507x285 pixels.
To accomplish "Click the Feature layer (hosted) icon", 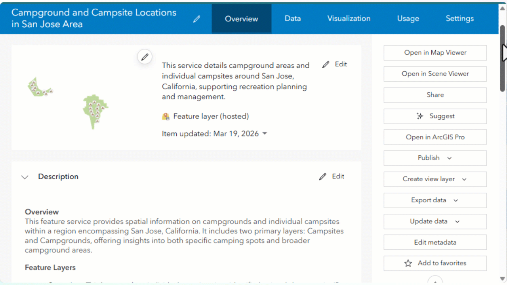I will (166, 116).
